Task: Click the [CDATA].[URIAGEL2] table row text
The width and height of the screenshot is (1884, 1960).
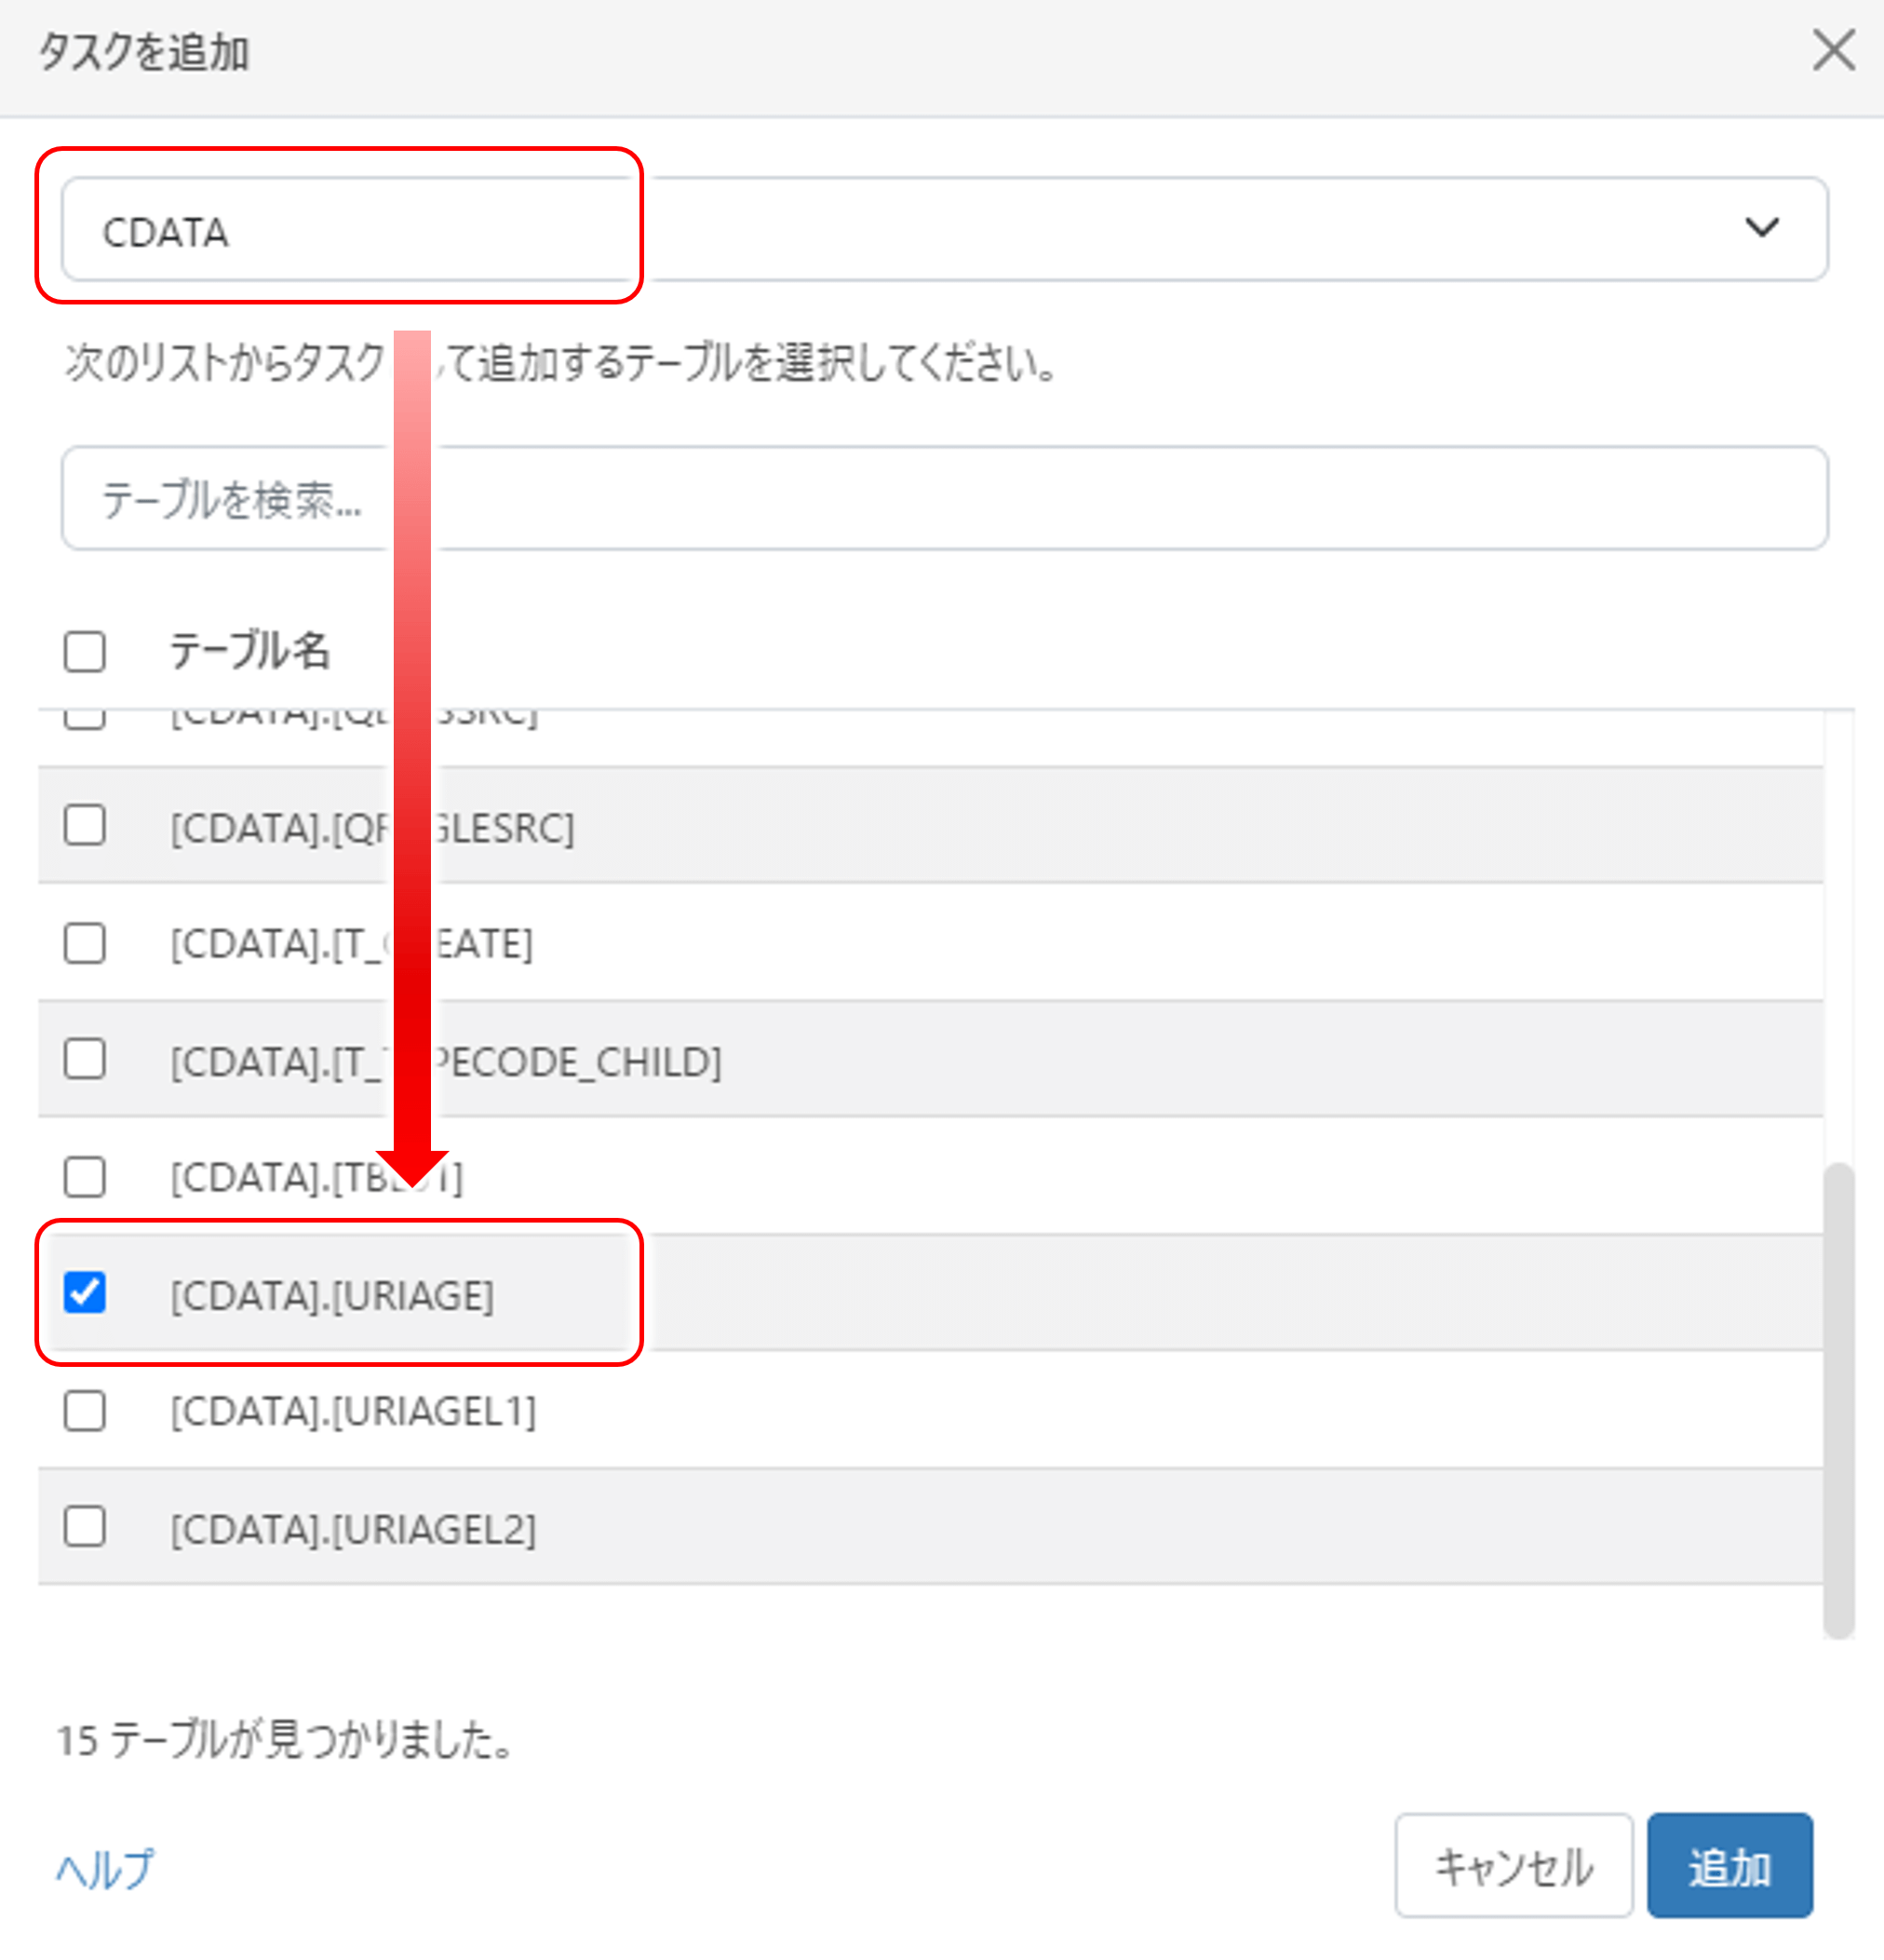Action: click(x=353, y=1529)
